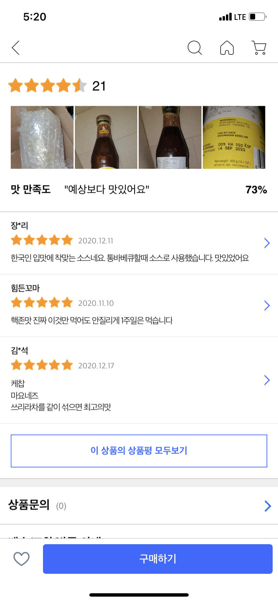Go to home via house icon

click(x=227, y=48)
